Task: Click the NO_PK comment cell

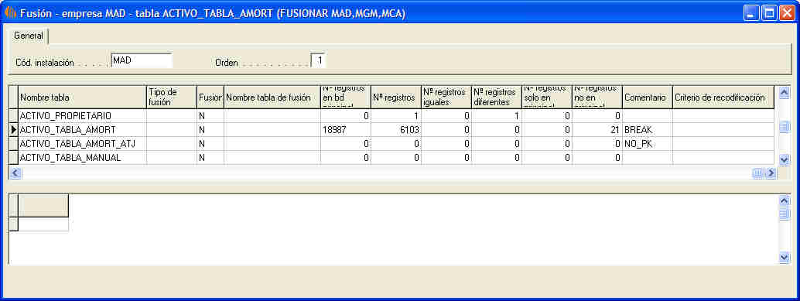Action: [647, 145]
